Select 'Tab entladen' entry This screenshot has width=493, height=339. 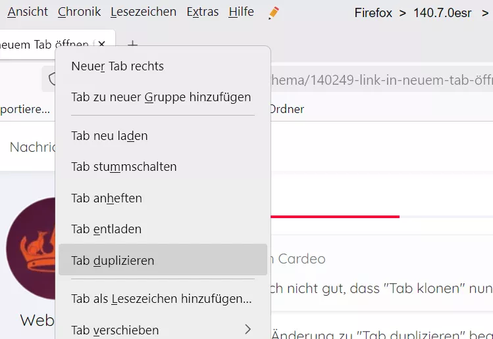click(163, 229)
